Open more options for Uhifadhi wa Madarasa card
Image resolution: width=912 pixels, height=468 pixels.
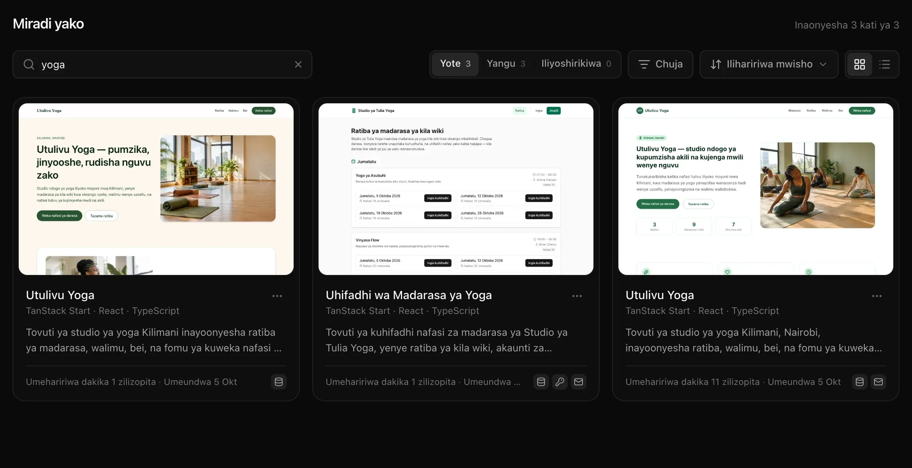[577, 296]
